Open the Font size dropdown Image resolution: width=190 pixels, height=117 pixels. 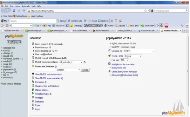click(124, 60)
